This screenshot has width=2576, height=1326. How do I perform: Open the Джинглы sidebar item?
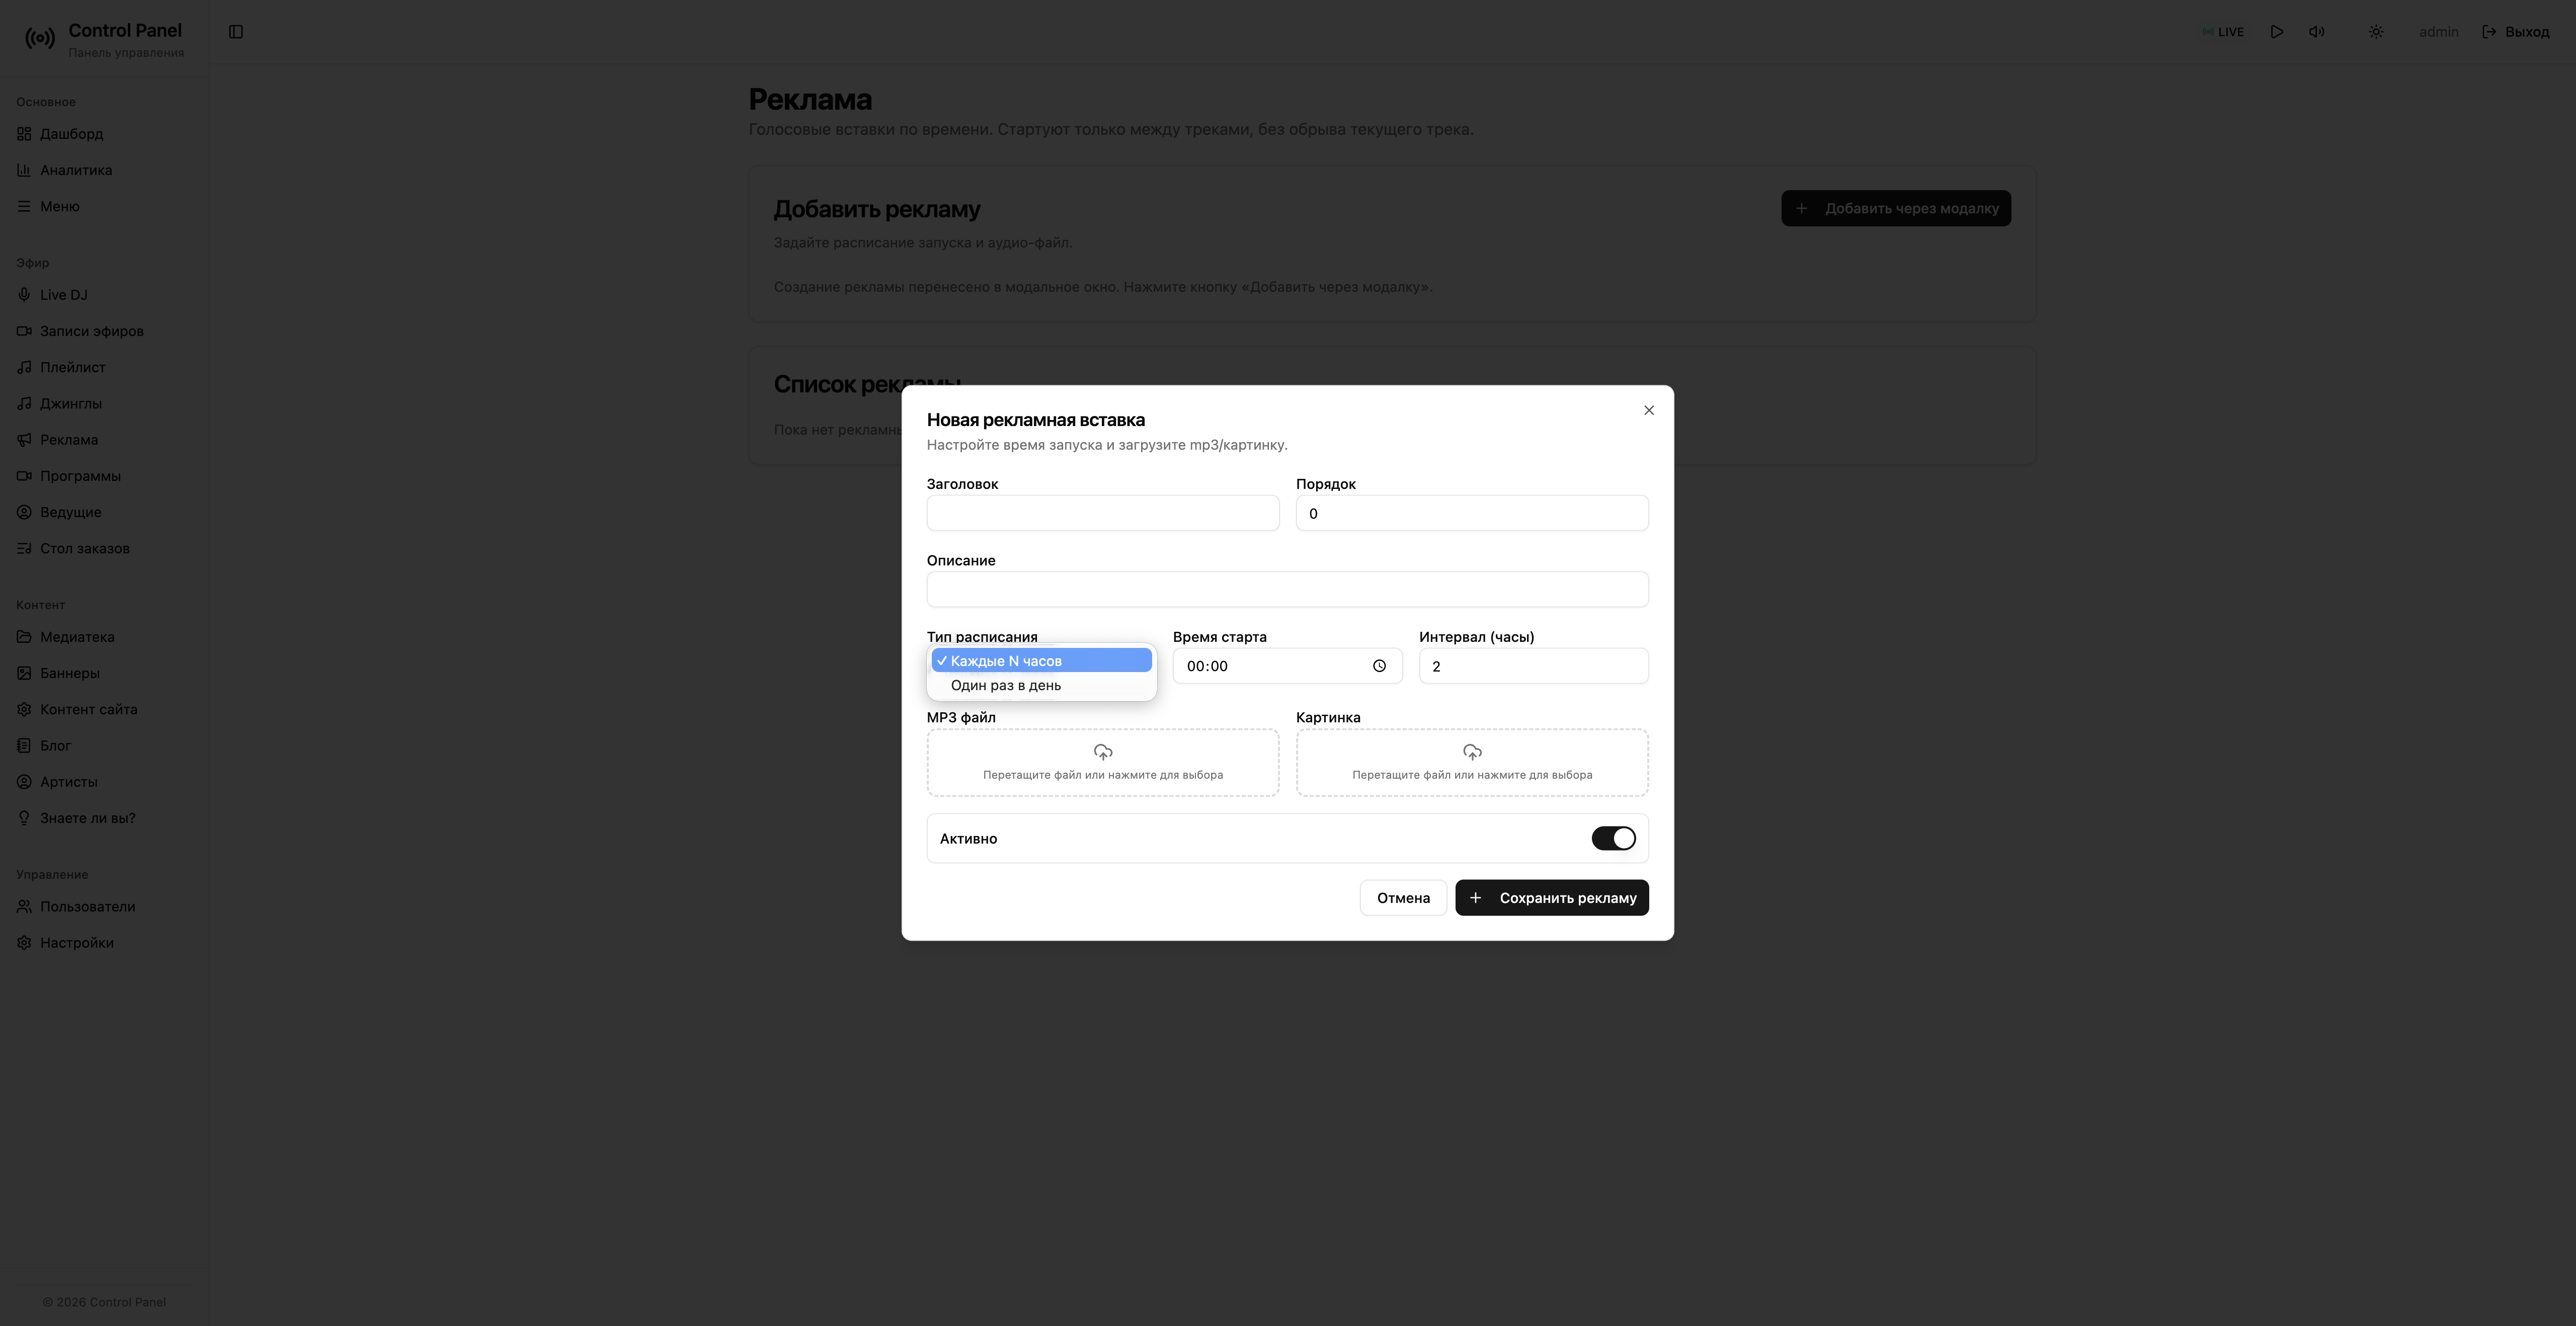click(x=70, y=403)
